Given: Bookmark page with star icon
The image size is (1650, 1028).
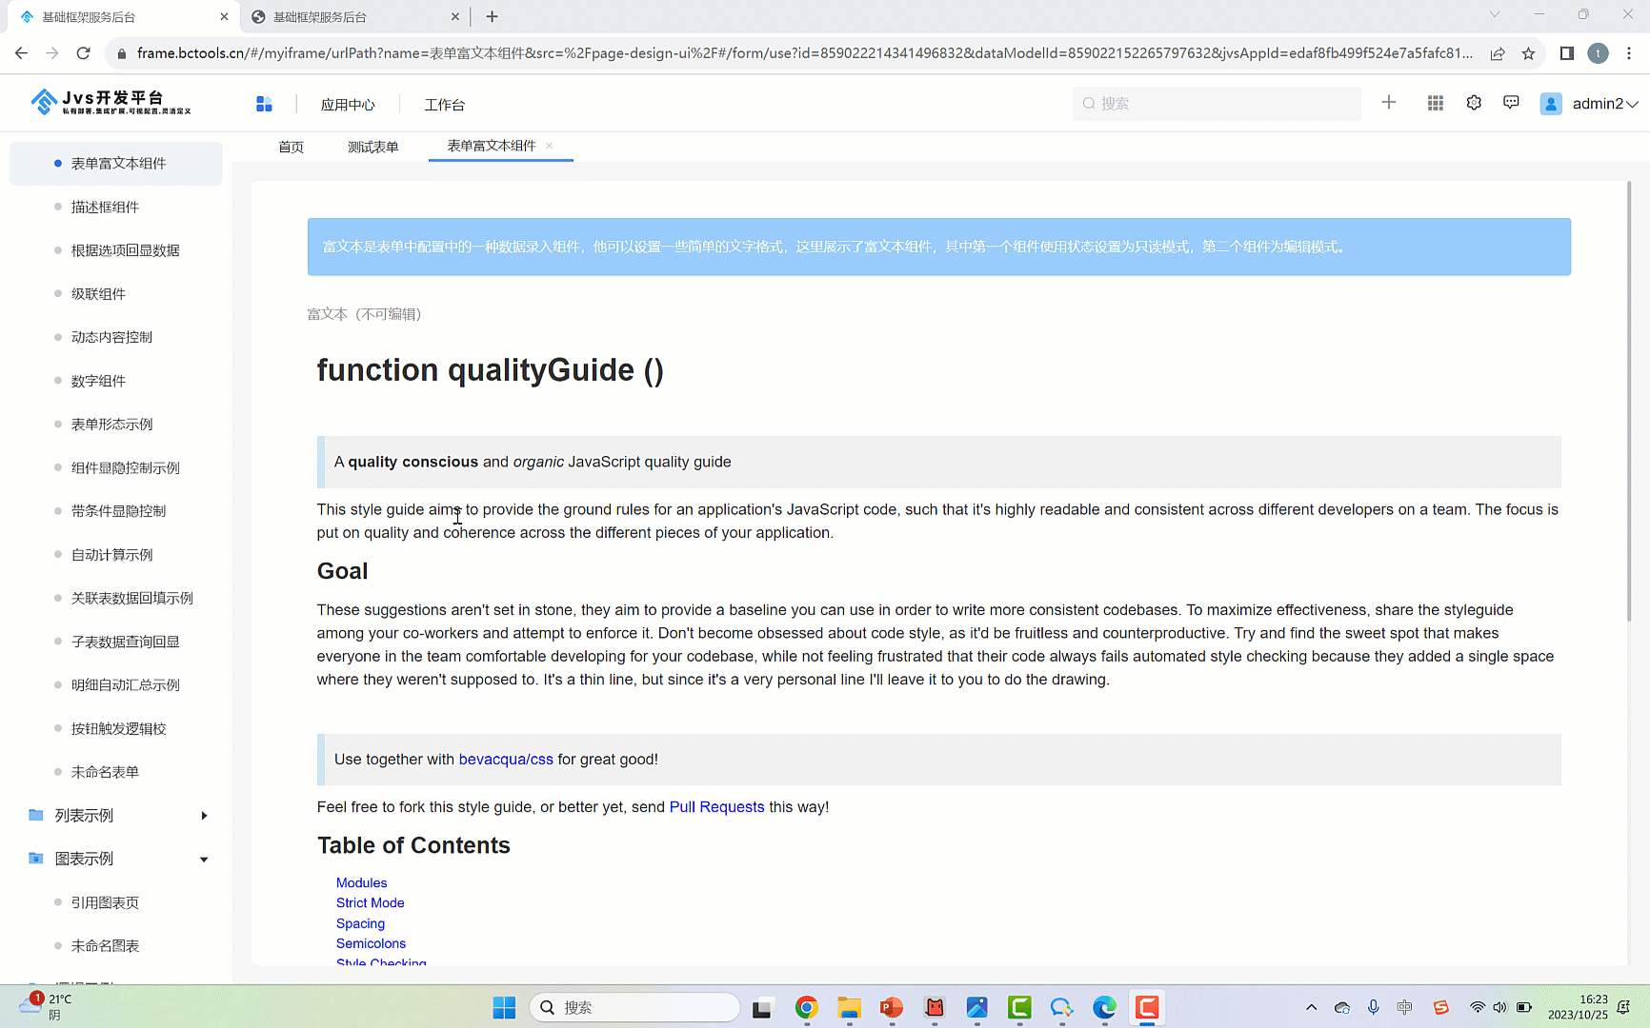Looking at the screenshot, I should (x=1528, y=53).
